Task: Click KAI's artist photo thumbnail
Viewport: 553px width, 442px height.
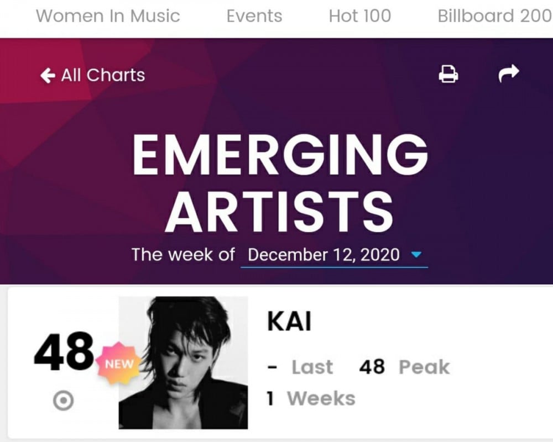Action: pos(183,362)
